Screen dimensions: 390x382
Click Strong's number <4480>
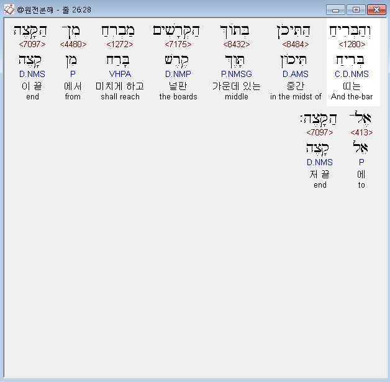(x=73, y=44)
